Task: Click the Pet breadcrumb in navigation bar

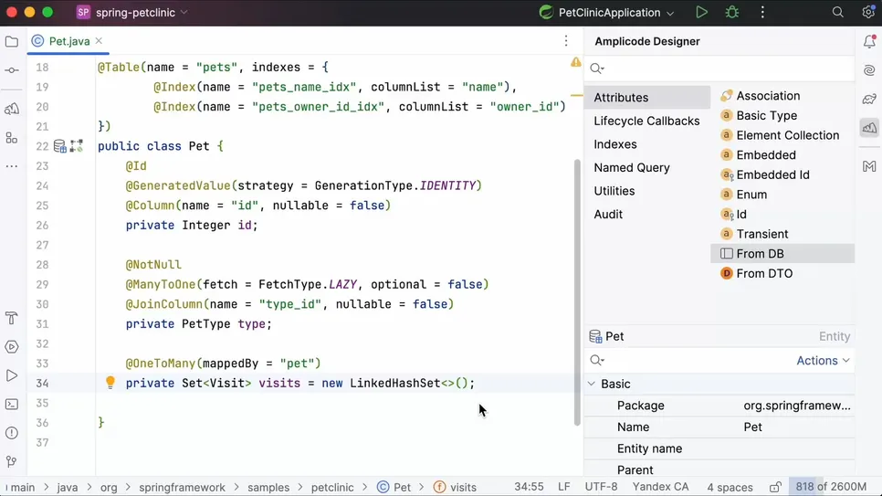Action: coord(394,487)
